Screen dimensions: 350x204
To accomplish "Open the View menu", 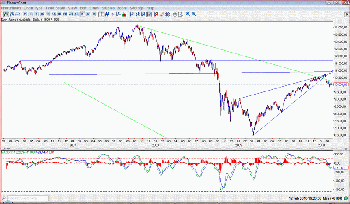I will (x=72, y=8).
